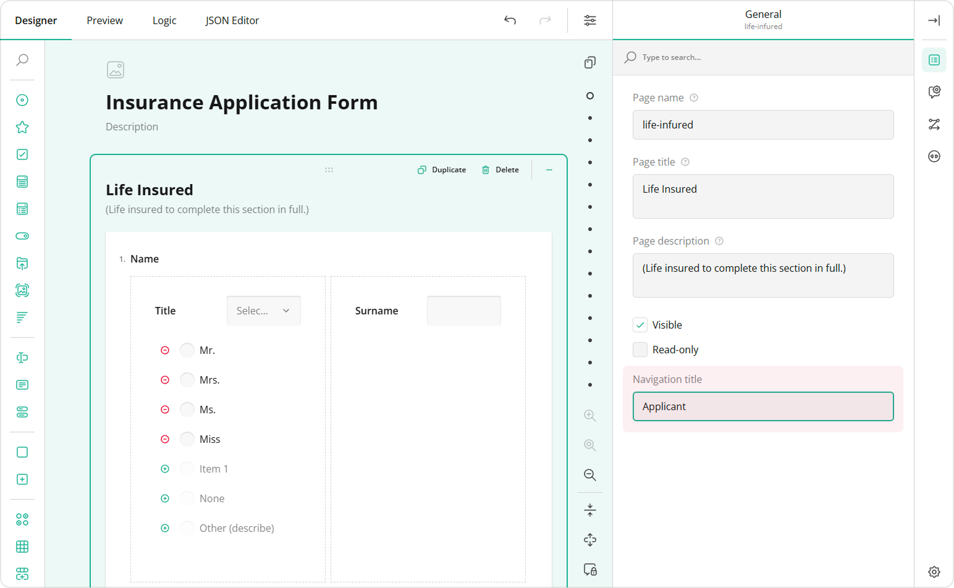The width and height of the screenshot is (954, 588).
Task: Toggle the Visible checkbox
Action: [x=640, y=325]
